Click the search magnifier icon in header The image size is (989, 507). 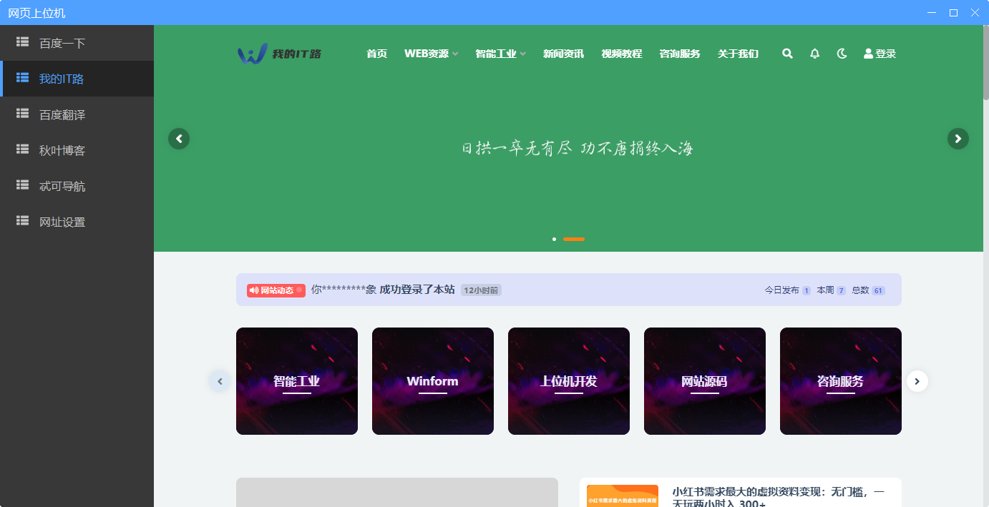(787, 54)
